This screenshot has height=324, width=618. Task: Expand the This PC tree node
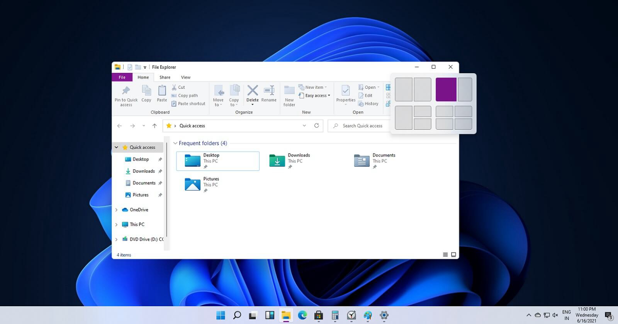(116, 224)
